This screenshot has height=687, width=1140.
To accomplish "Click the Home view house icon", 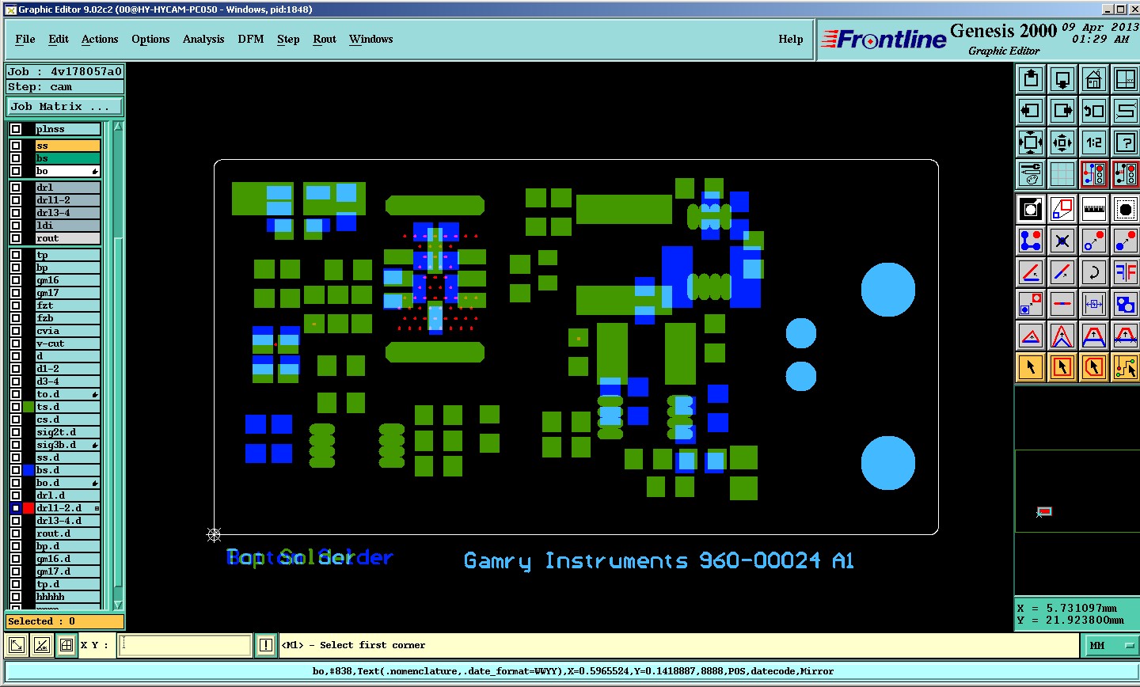I will coord(1094,79).
